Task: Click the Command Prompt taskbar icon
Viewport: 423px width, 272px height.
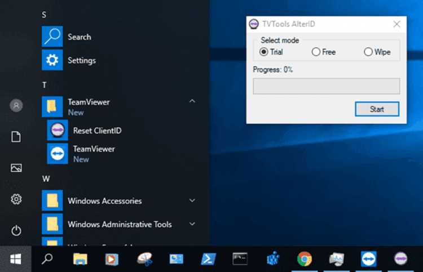Action: click(240, 259)
